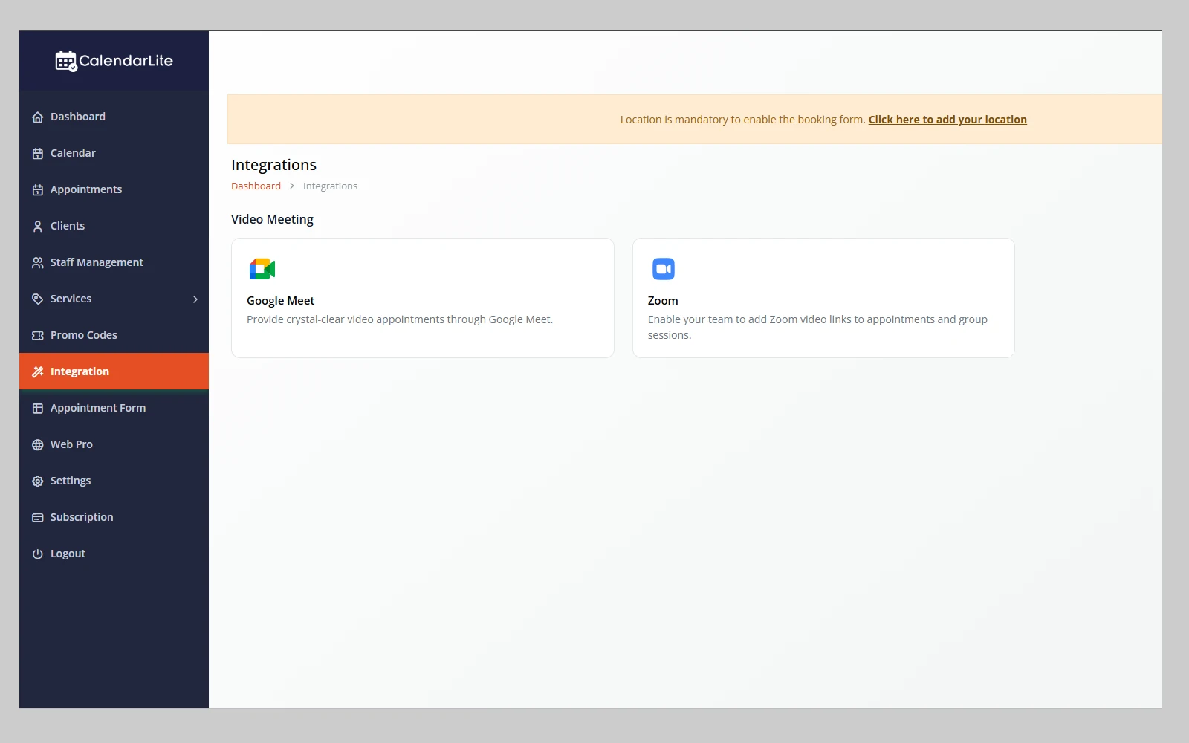This screenshot has height=743, width=1189.
Task: Select Promo Codes in the sidebar
Action: point(114,335)
